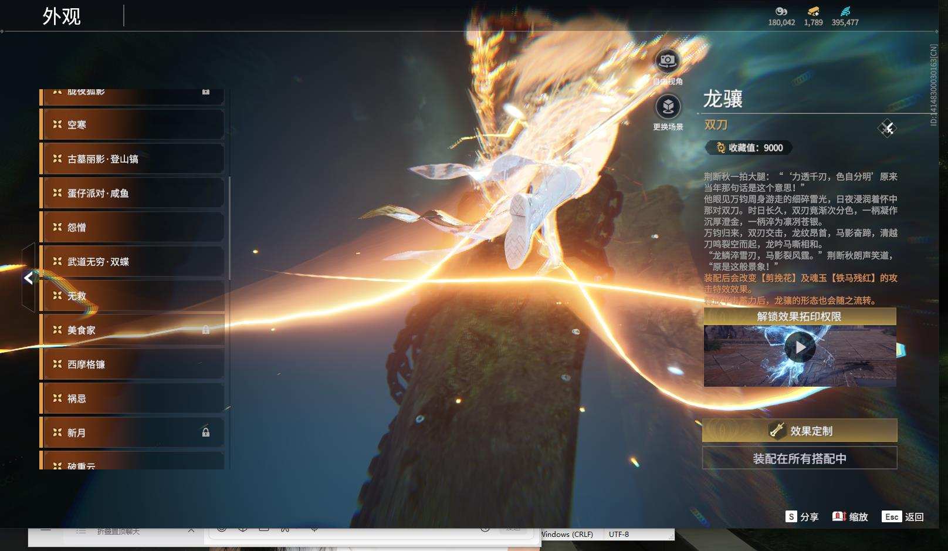Select the 新月 skin entry
This screenshot has height=551, width=948.
point(132,432)
